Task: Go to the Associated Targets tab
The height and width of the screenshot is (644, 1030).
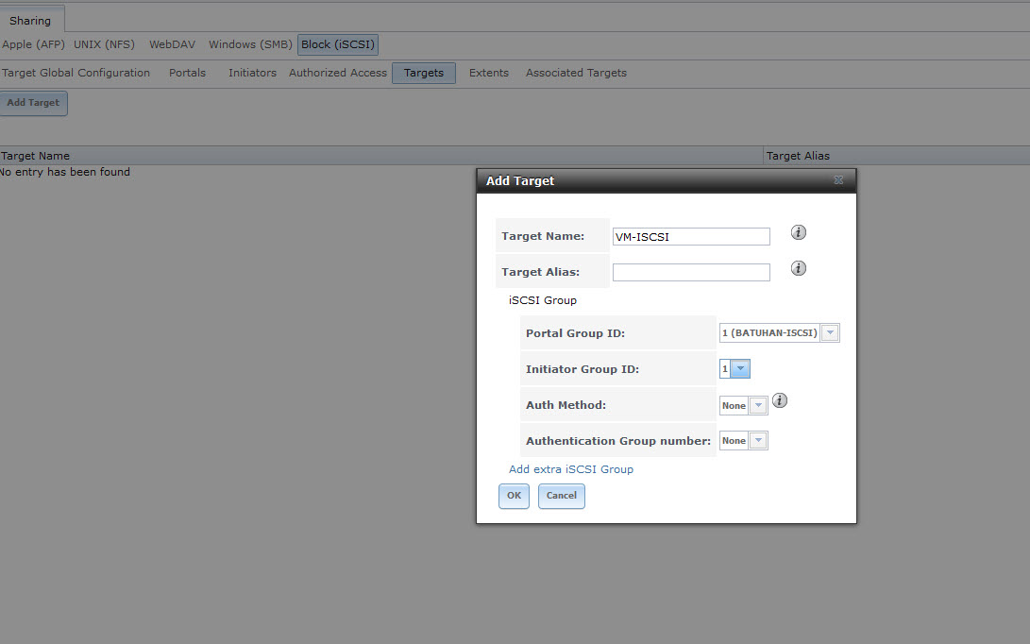Action: 576,73
